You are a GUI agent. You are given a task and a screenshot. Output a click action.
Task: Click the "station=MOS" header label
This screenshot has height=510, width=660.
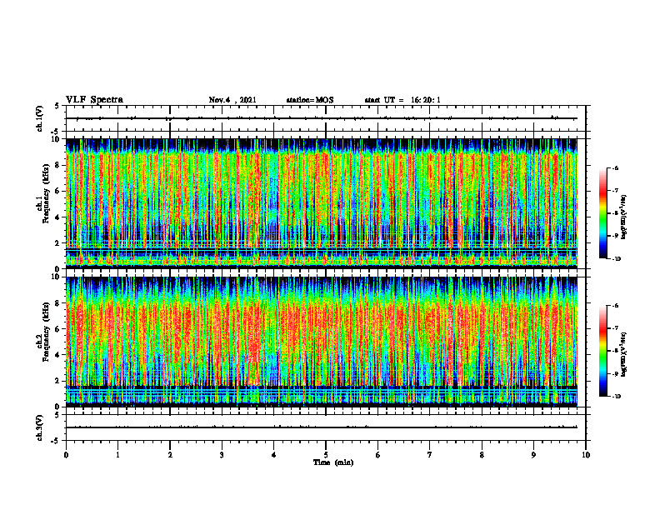pyautogui.click(x=310, y=100)
